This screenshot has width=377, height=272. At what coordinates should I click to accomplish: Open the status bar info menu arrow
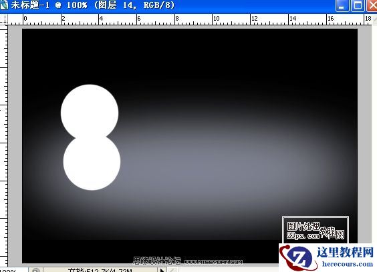point(162,270)
